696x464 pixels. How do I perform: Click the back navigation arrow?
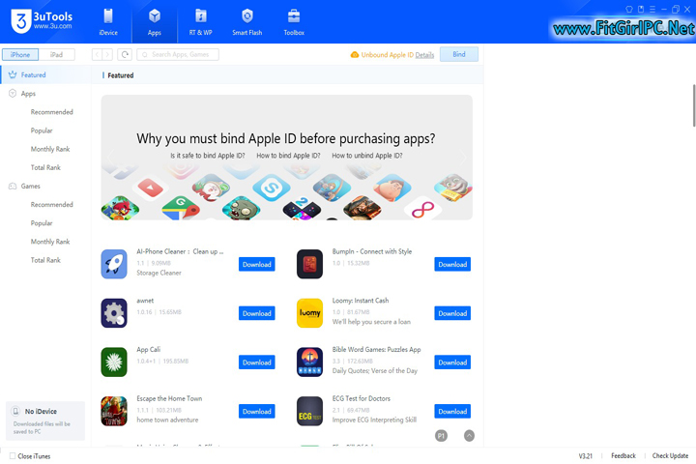[97, 55]
